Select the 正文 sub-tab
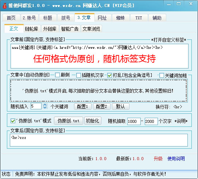198x179 pixels. 14,28
